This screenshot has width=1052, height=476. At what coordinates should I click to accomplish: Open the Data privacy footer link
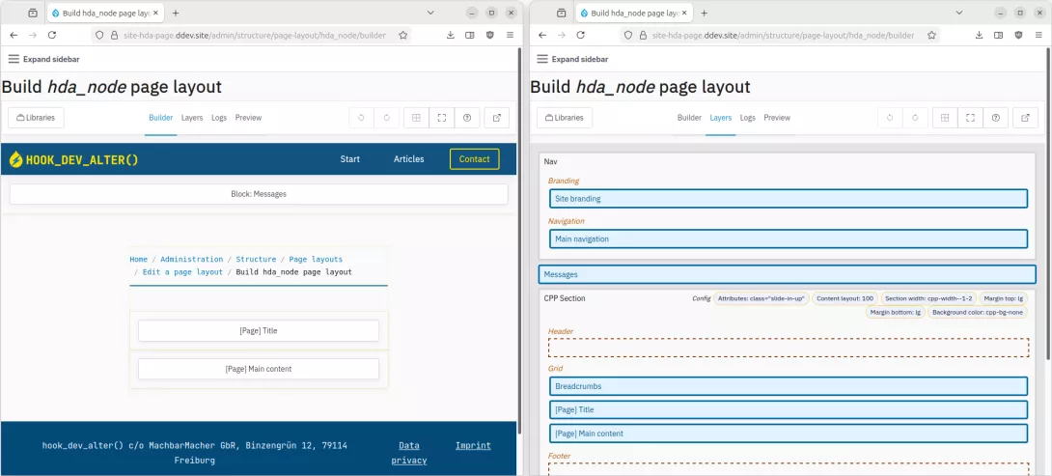[x=408, y=453]
